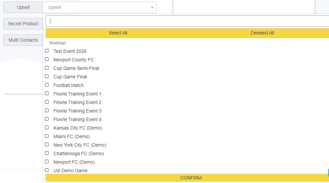Enable the Football Match checkbox
Screen dimensions: 329x183
47,85
